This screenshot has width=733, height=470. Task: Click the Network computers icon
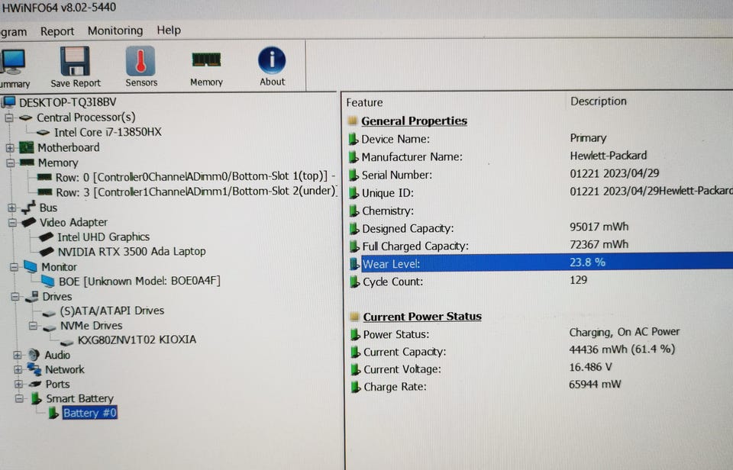pos(34,369)
